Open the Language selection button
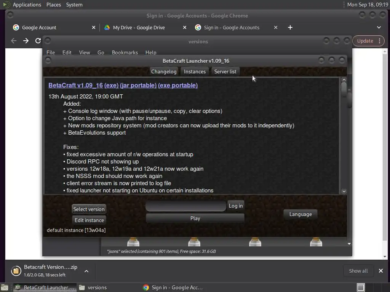The width and height of the screenshot is (390, 292). click(x=300, y=214)
